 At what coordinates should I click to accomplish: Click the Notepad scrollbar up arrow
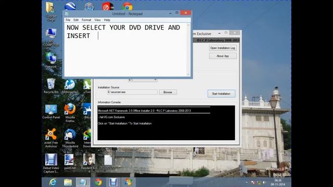click(x=188, y=25)
